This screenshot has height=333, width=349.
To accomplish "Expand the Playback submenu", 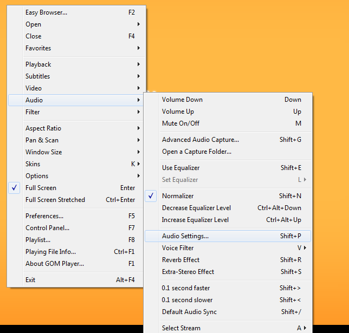I will 38,64.
